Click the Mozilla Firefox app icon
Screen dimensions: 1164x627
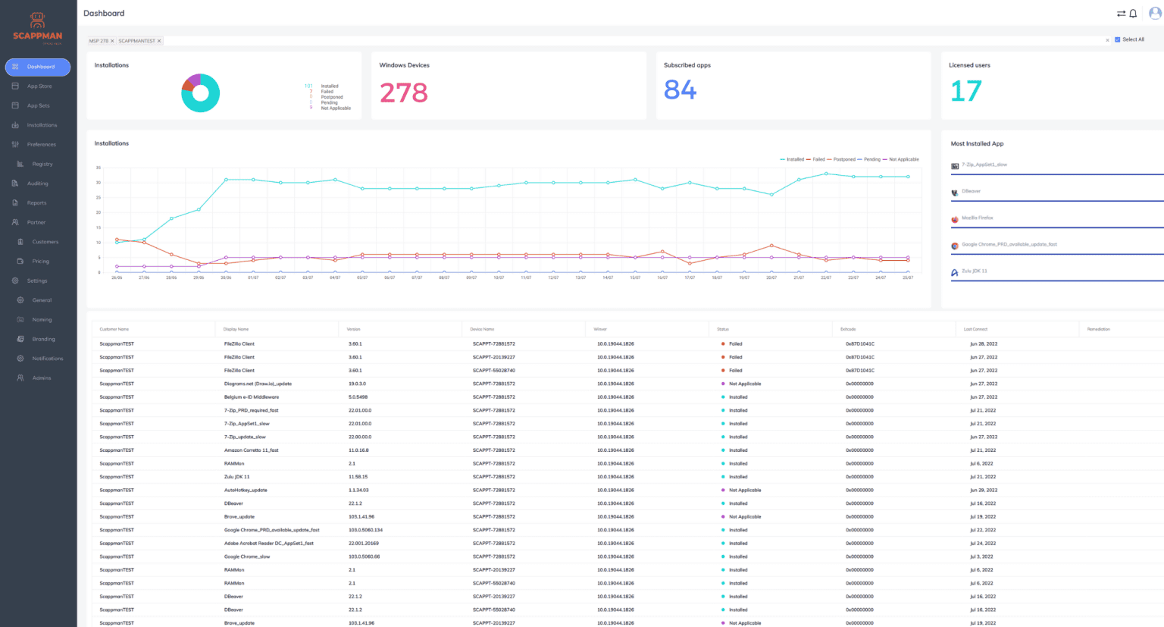click(x=955, y=220)
